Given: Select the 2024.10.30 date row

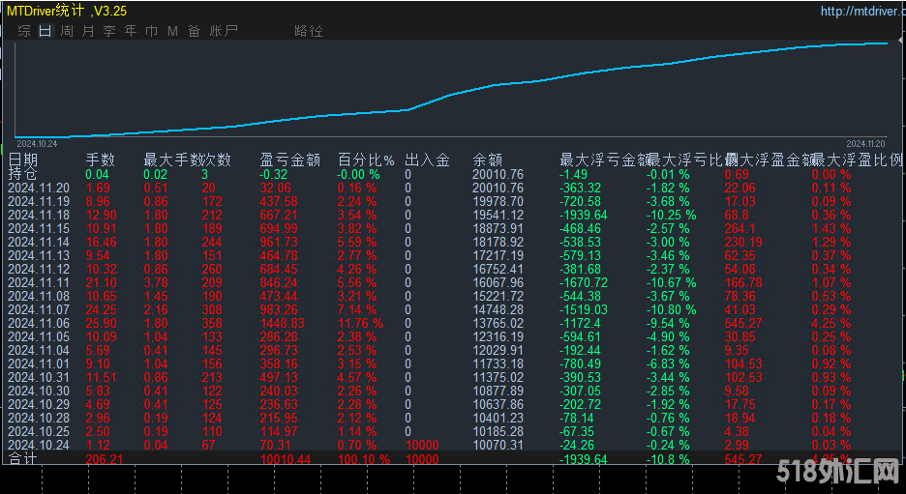Looking at the screenshot, I should click(x=39, y=392).
